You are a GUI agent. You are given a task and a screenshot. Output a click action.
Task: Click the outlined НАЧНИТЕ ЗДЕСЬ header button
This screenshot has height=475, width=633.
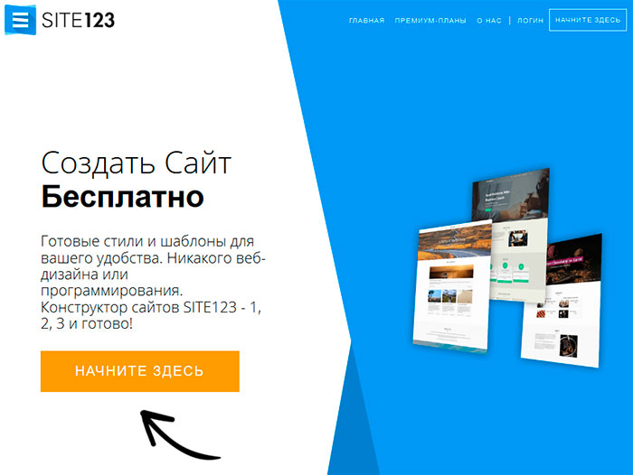point(588,20)
